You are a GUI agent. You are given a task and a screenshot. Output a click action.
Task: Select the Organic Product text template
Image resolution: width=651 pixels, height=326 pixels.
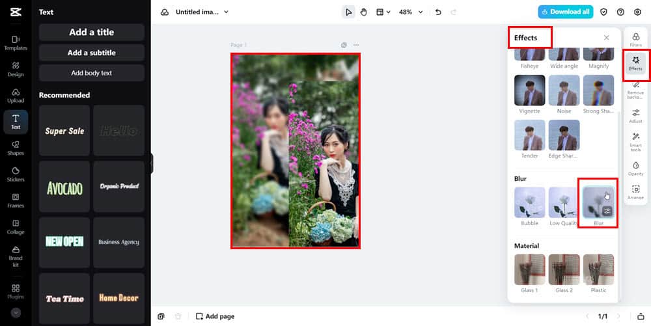click(118, 187)
